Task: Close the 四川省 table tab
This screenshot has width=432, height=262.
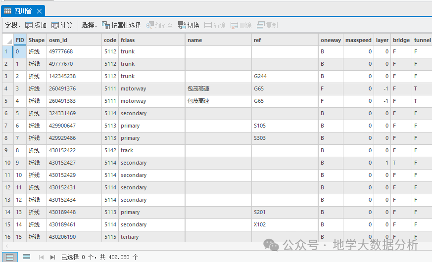Action: pyautogui.click(x=39, y=11)
